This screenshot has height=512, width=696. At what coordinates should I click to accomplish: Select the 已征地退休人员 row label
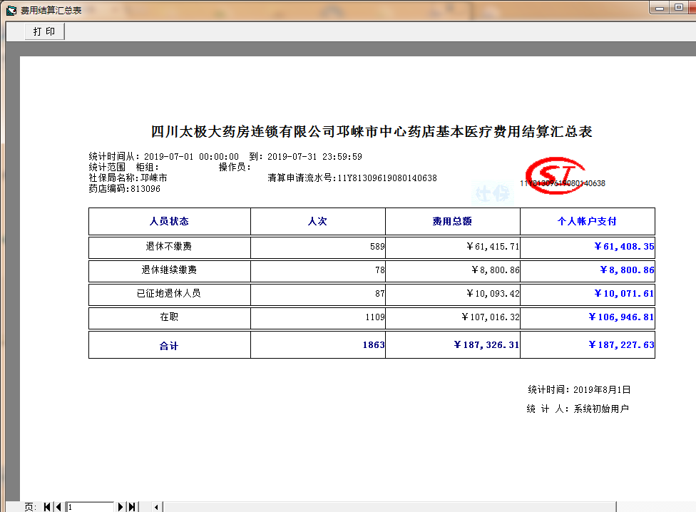[169, 293]
